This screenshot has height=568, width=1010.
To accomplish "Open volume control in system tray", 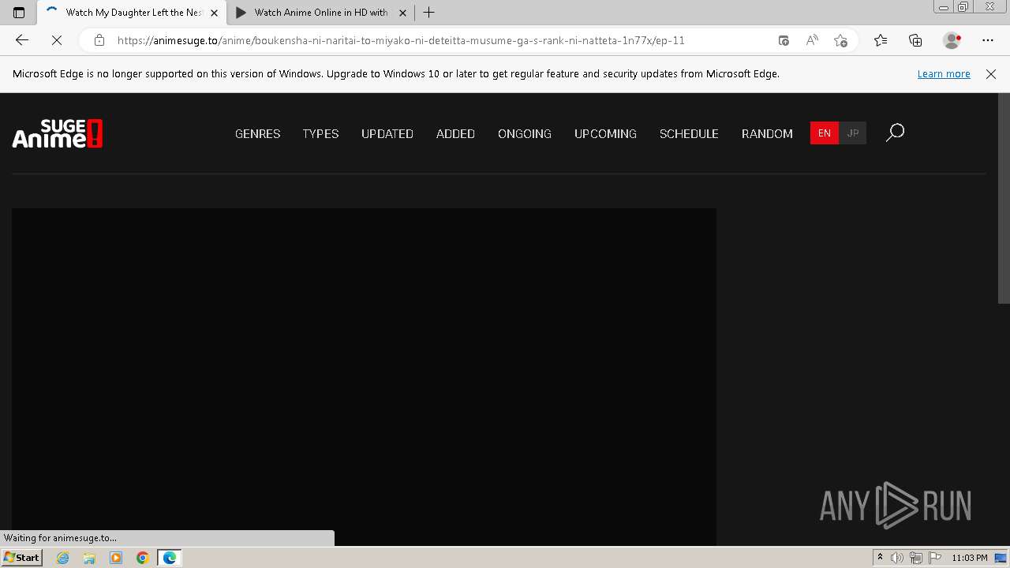I will [897, 558].
